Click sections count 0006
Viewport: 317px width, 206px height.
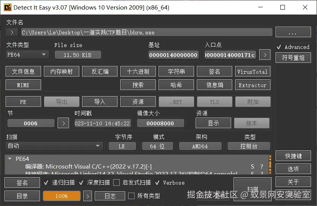pos(31,123)
